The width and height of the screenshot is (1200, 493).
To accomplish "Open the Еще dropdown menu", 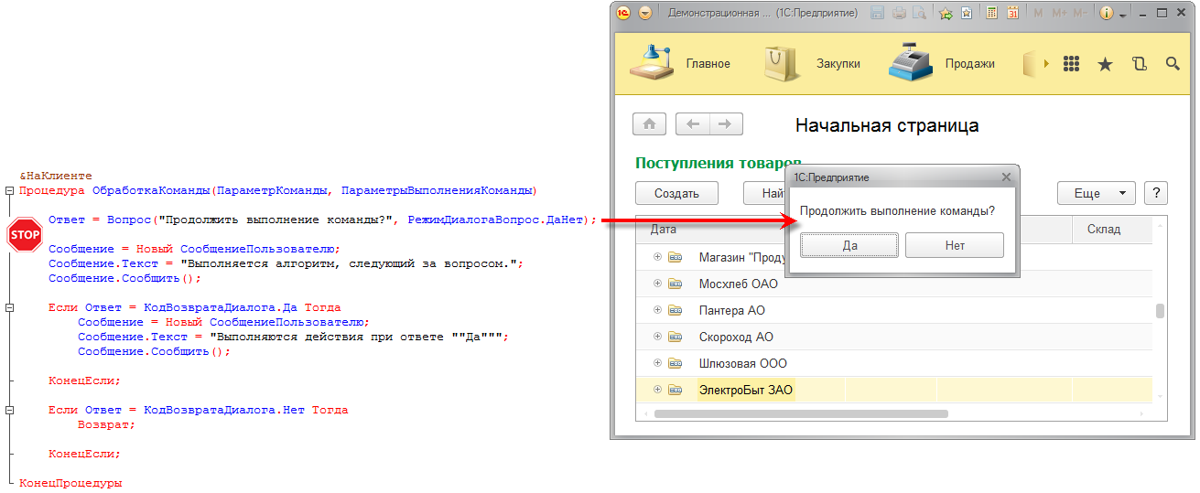I will click(1097, 193).
